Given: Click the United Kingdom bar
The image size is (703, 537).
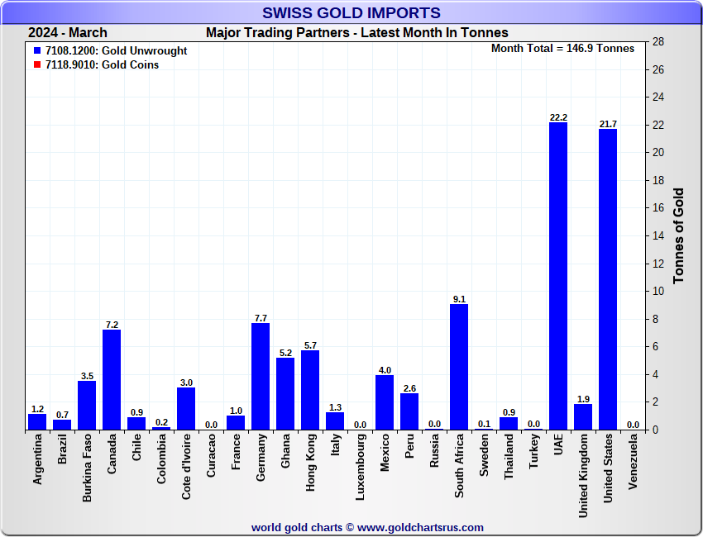Looking at the screenshot, I should coord(583,417).
